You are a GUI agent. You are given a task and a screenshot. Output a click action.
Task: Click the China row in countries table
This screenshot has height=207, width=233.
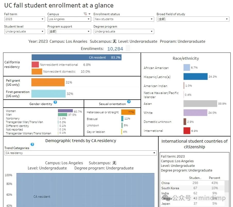click(x=192, y=183)
